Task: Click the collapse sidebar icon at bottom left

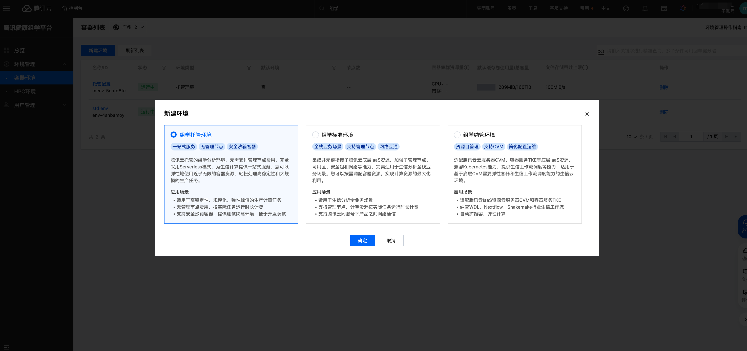Action: coord(7,347)
